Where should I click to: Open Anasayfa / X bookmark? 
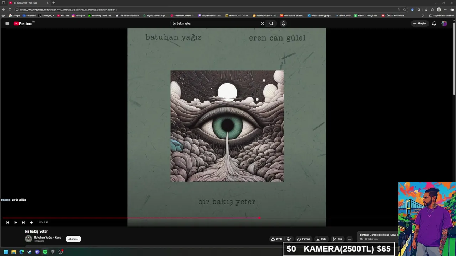[46, 16]
